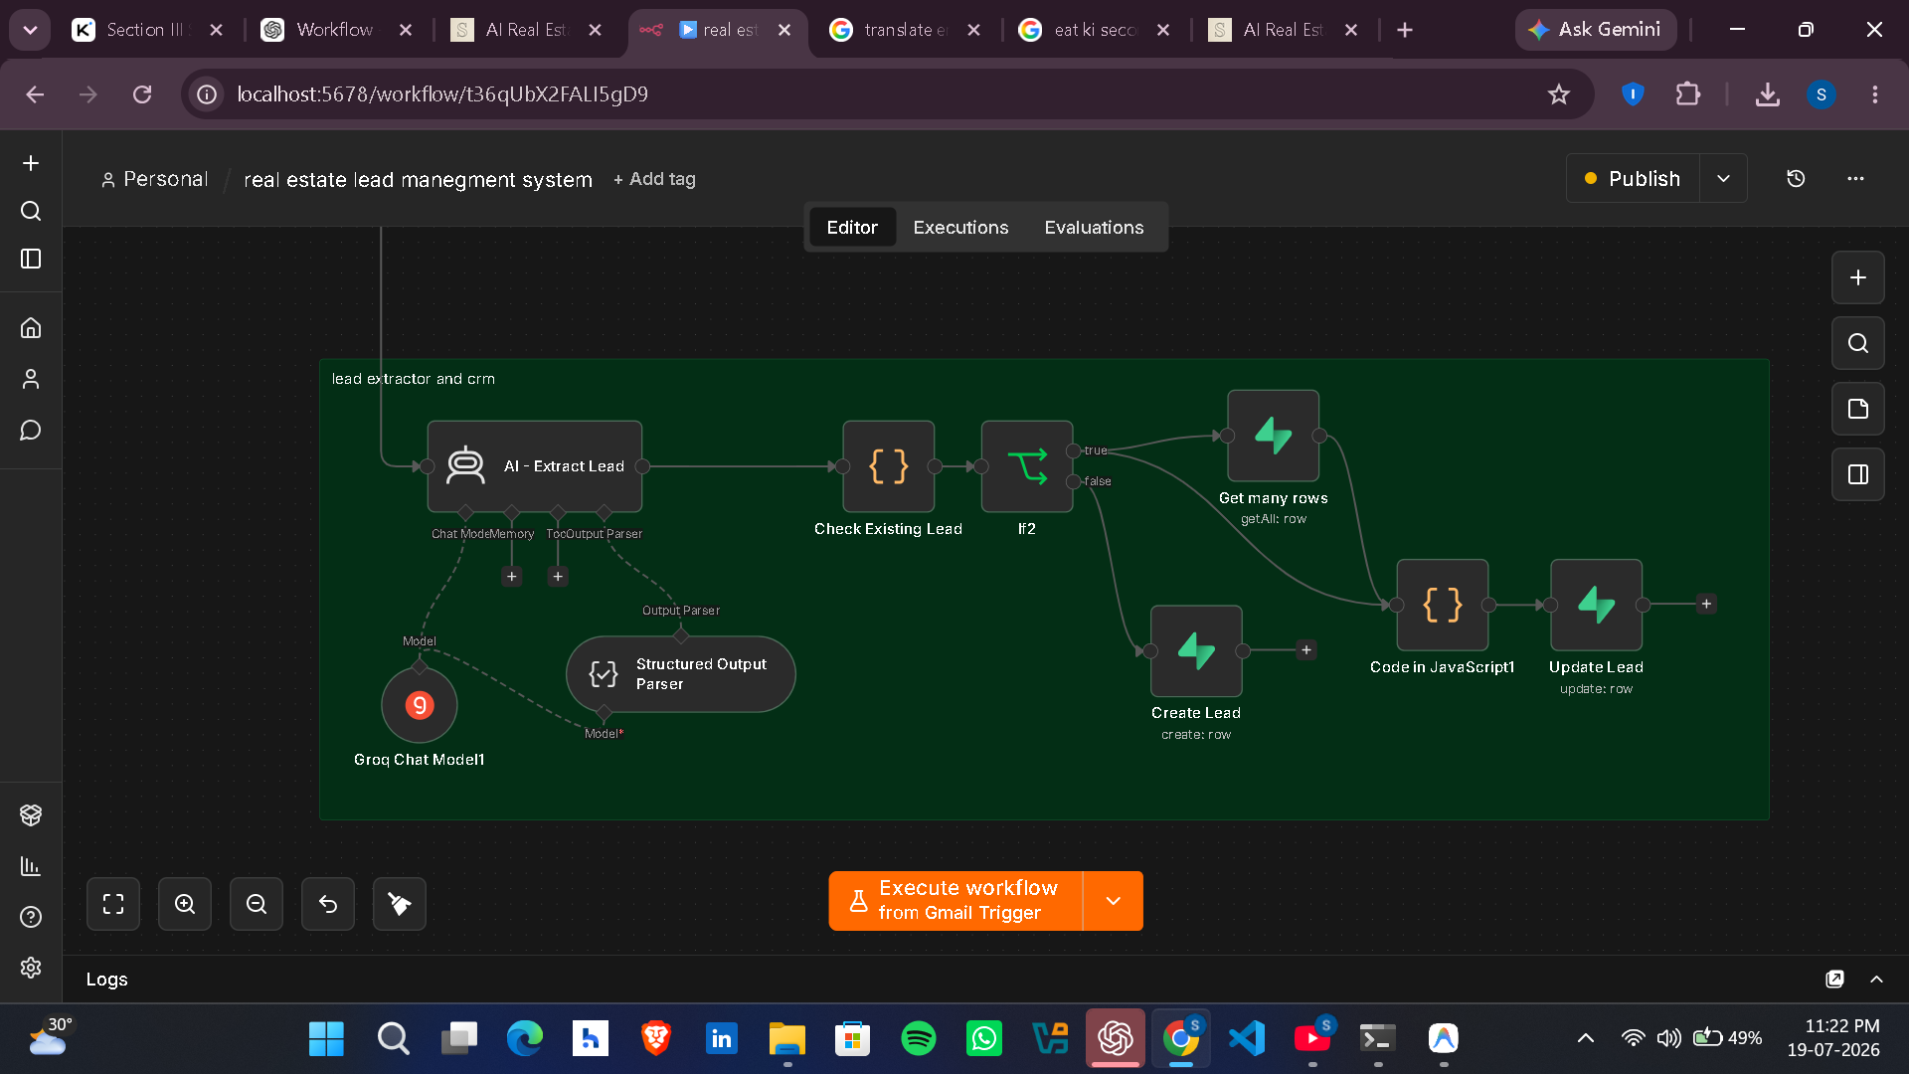
Task: Select the Update Lead Supabase node
Action: [1596, 605]
